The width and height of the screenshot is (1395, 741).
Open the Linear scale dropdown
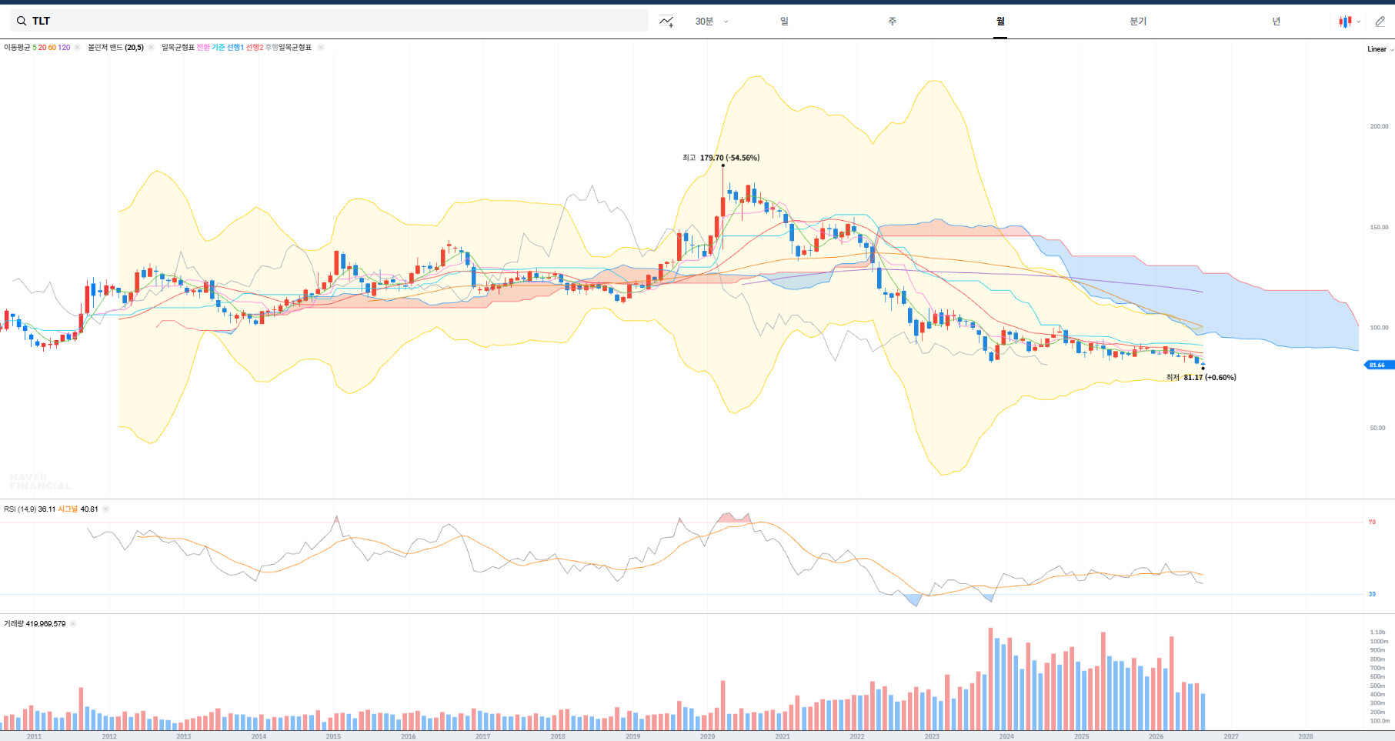(1380, 49)
